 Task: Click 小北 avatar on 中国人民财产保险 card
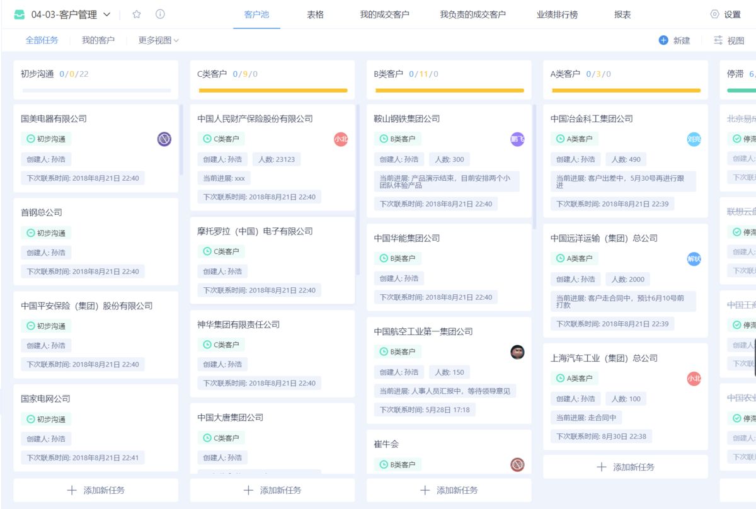click(341, 139)
